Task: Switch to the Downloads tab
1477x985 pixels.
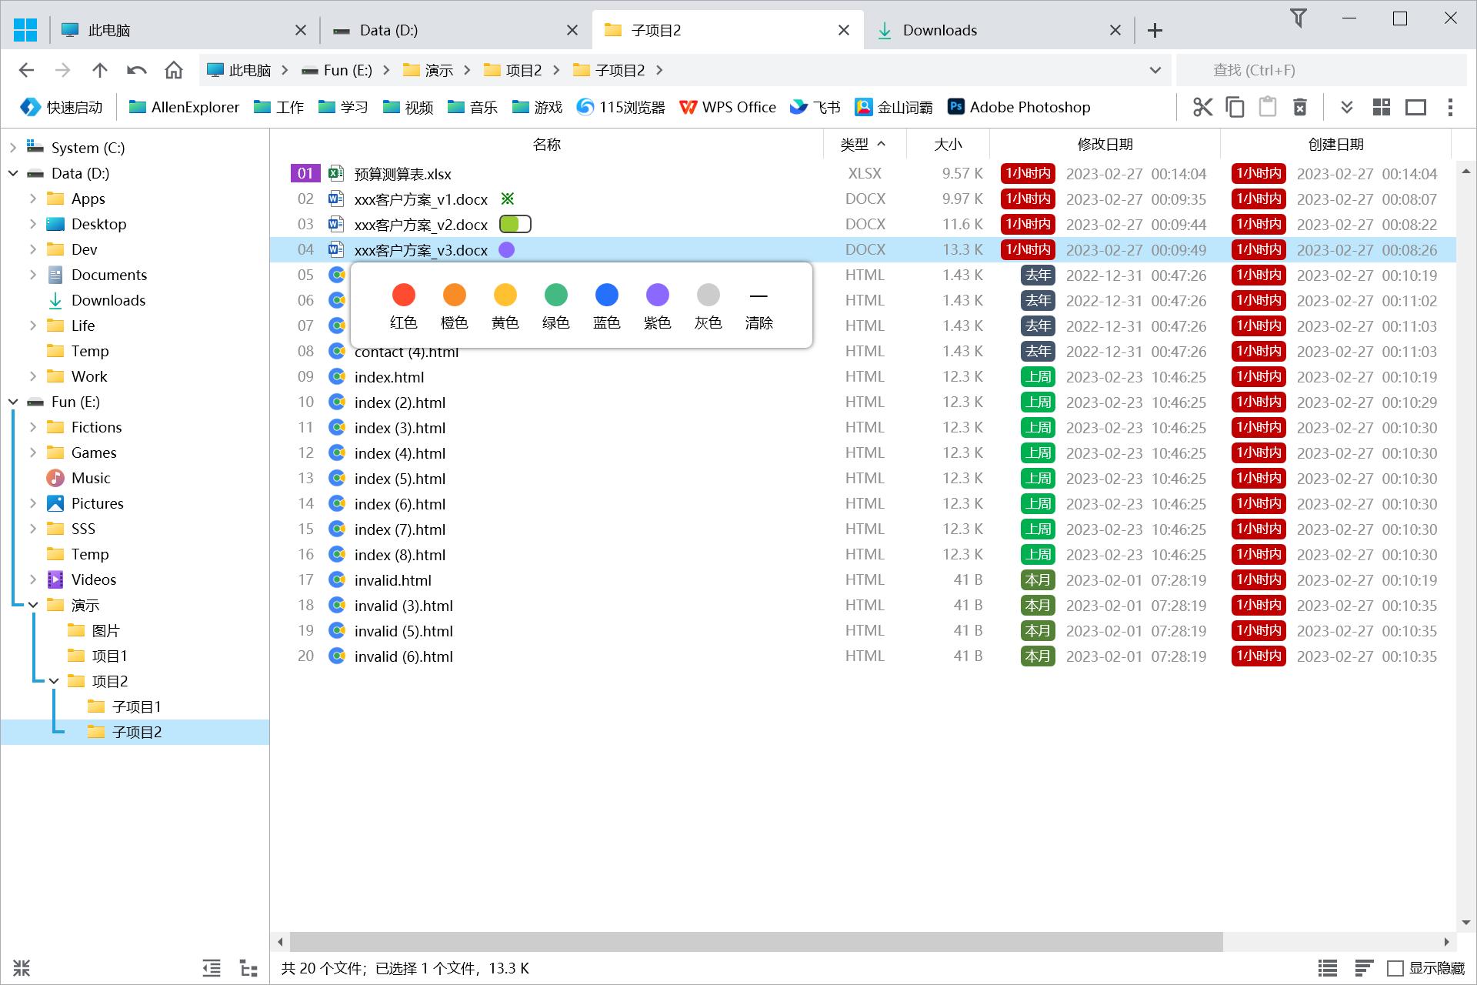Action: coord(940,30)
